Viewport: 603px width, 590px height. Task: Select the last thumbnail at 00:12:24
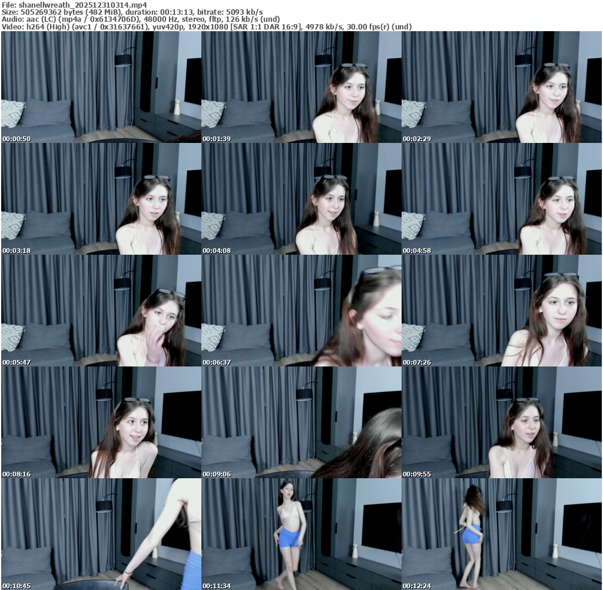point(502,534)
